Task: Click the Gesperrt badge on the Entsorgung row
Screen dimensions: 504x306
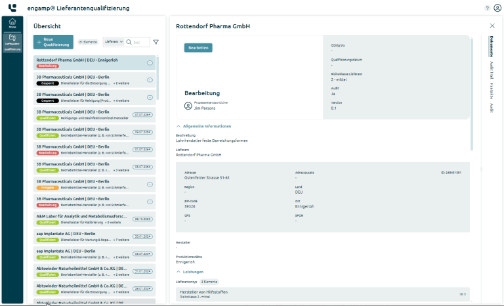Action: click(x=47, y=83)
